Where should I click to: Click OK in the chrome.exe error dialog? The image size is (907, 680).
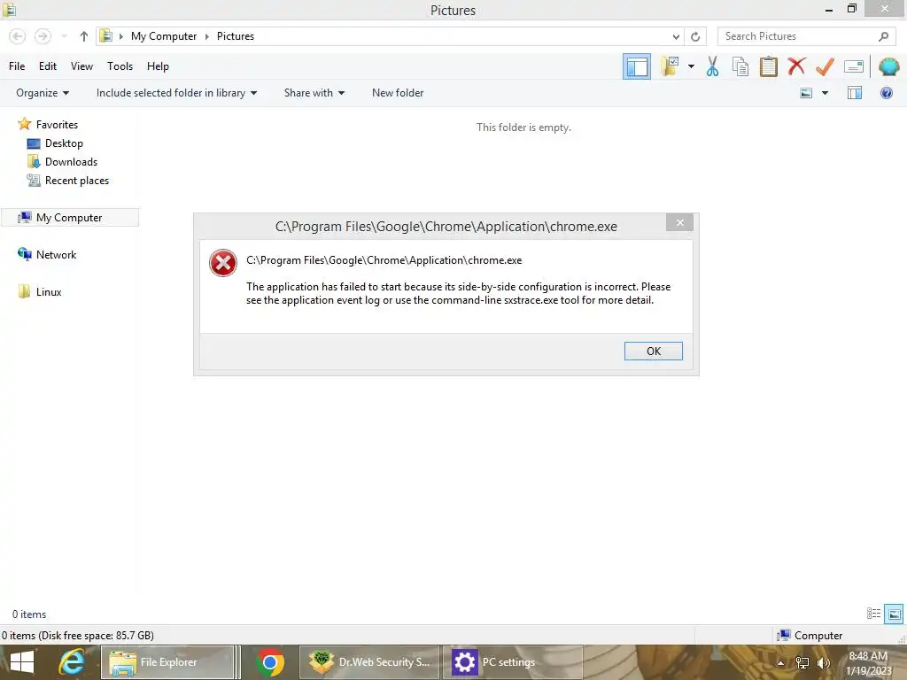[653, 351]
